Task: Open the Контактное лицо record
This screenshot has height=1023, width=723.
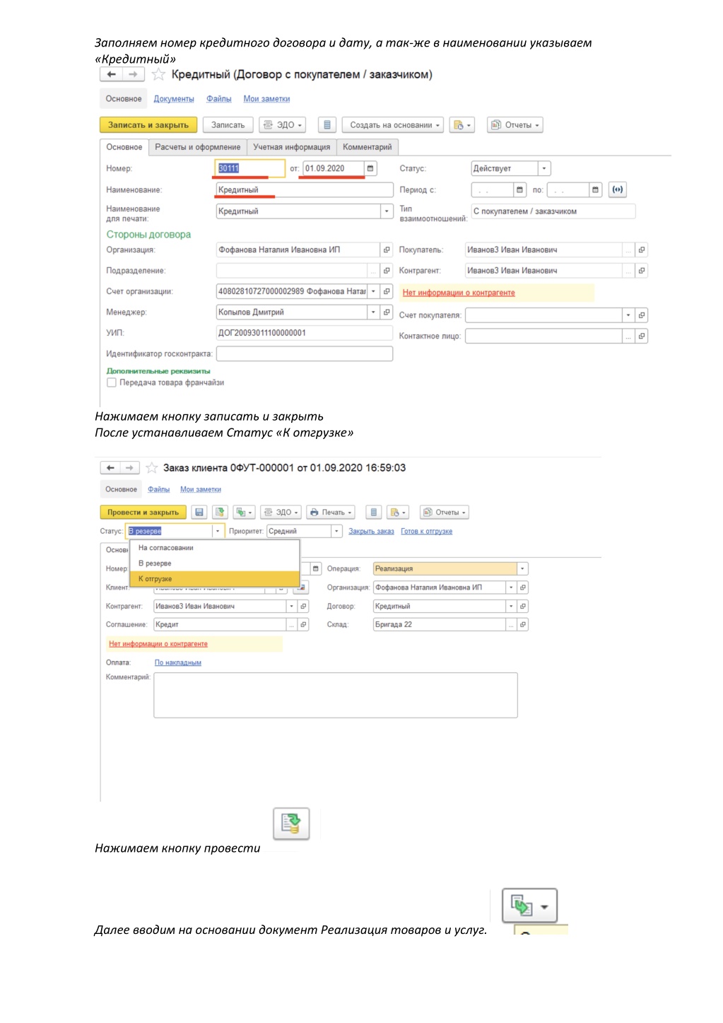Action: [642, 336]
